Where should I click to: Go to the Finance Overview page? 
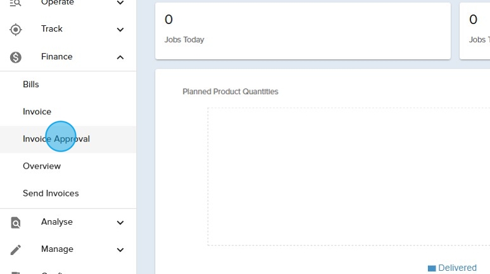[x=42, y=167]
